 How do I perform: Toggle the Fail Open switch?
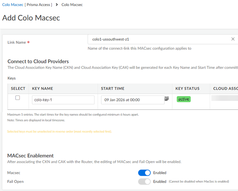pyautogui.click(x=144, y=181)
